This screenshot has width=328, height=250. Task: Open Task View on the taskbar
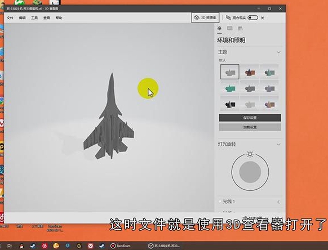(10, 246)
